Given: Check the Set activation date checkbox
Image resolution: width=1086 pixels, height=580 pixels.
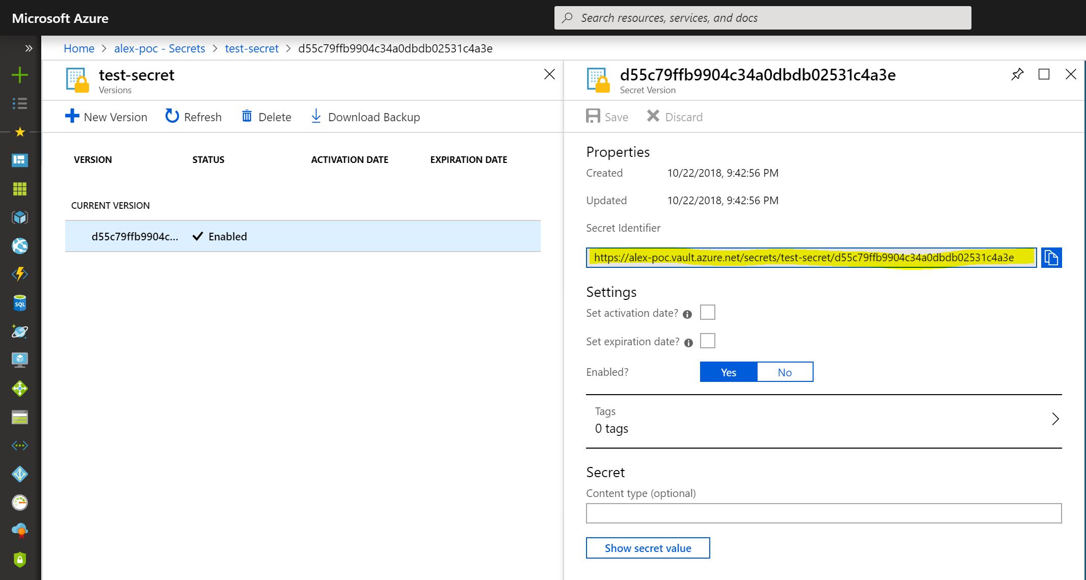Looking at the screenshot, I should coord(707,312).
